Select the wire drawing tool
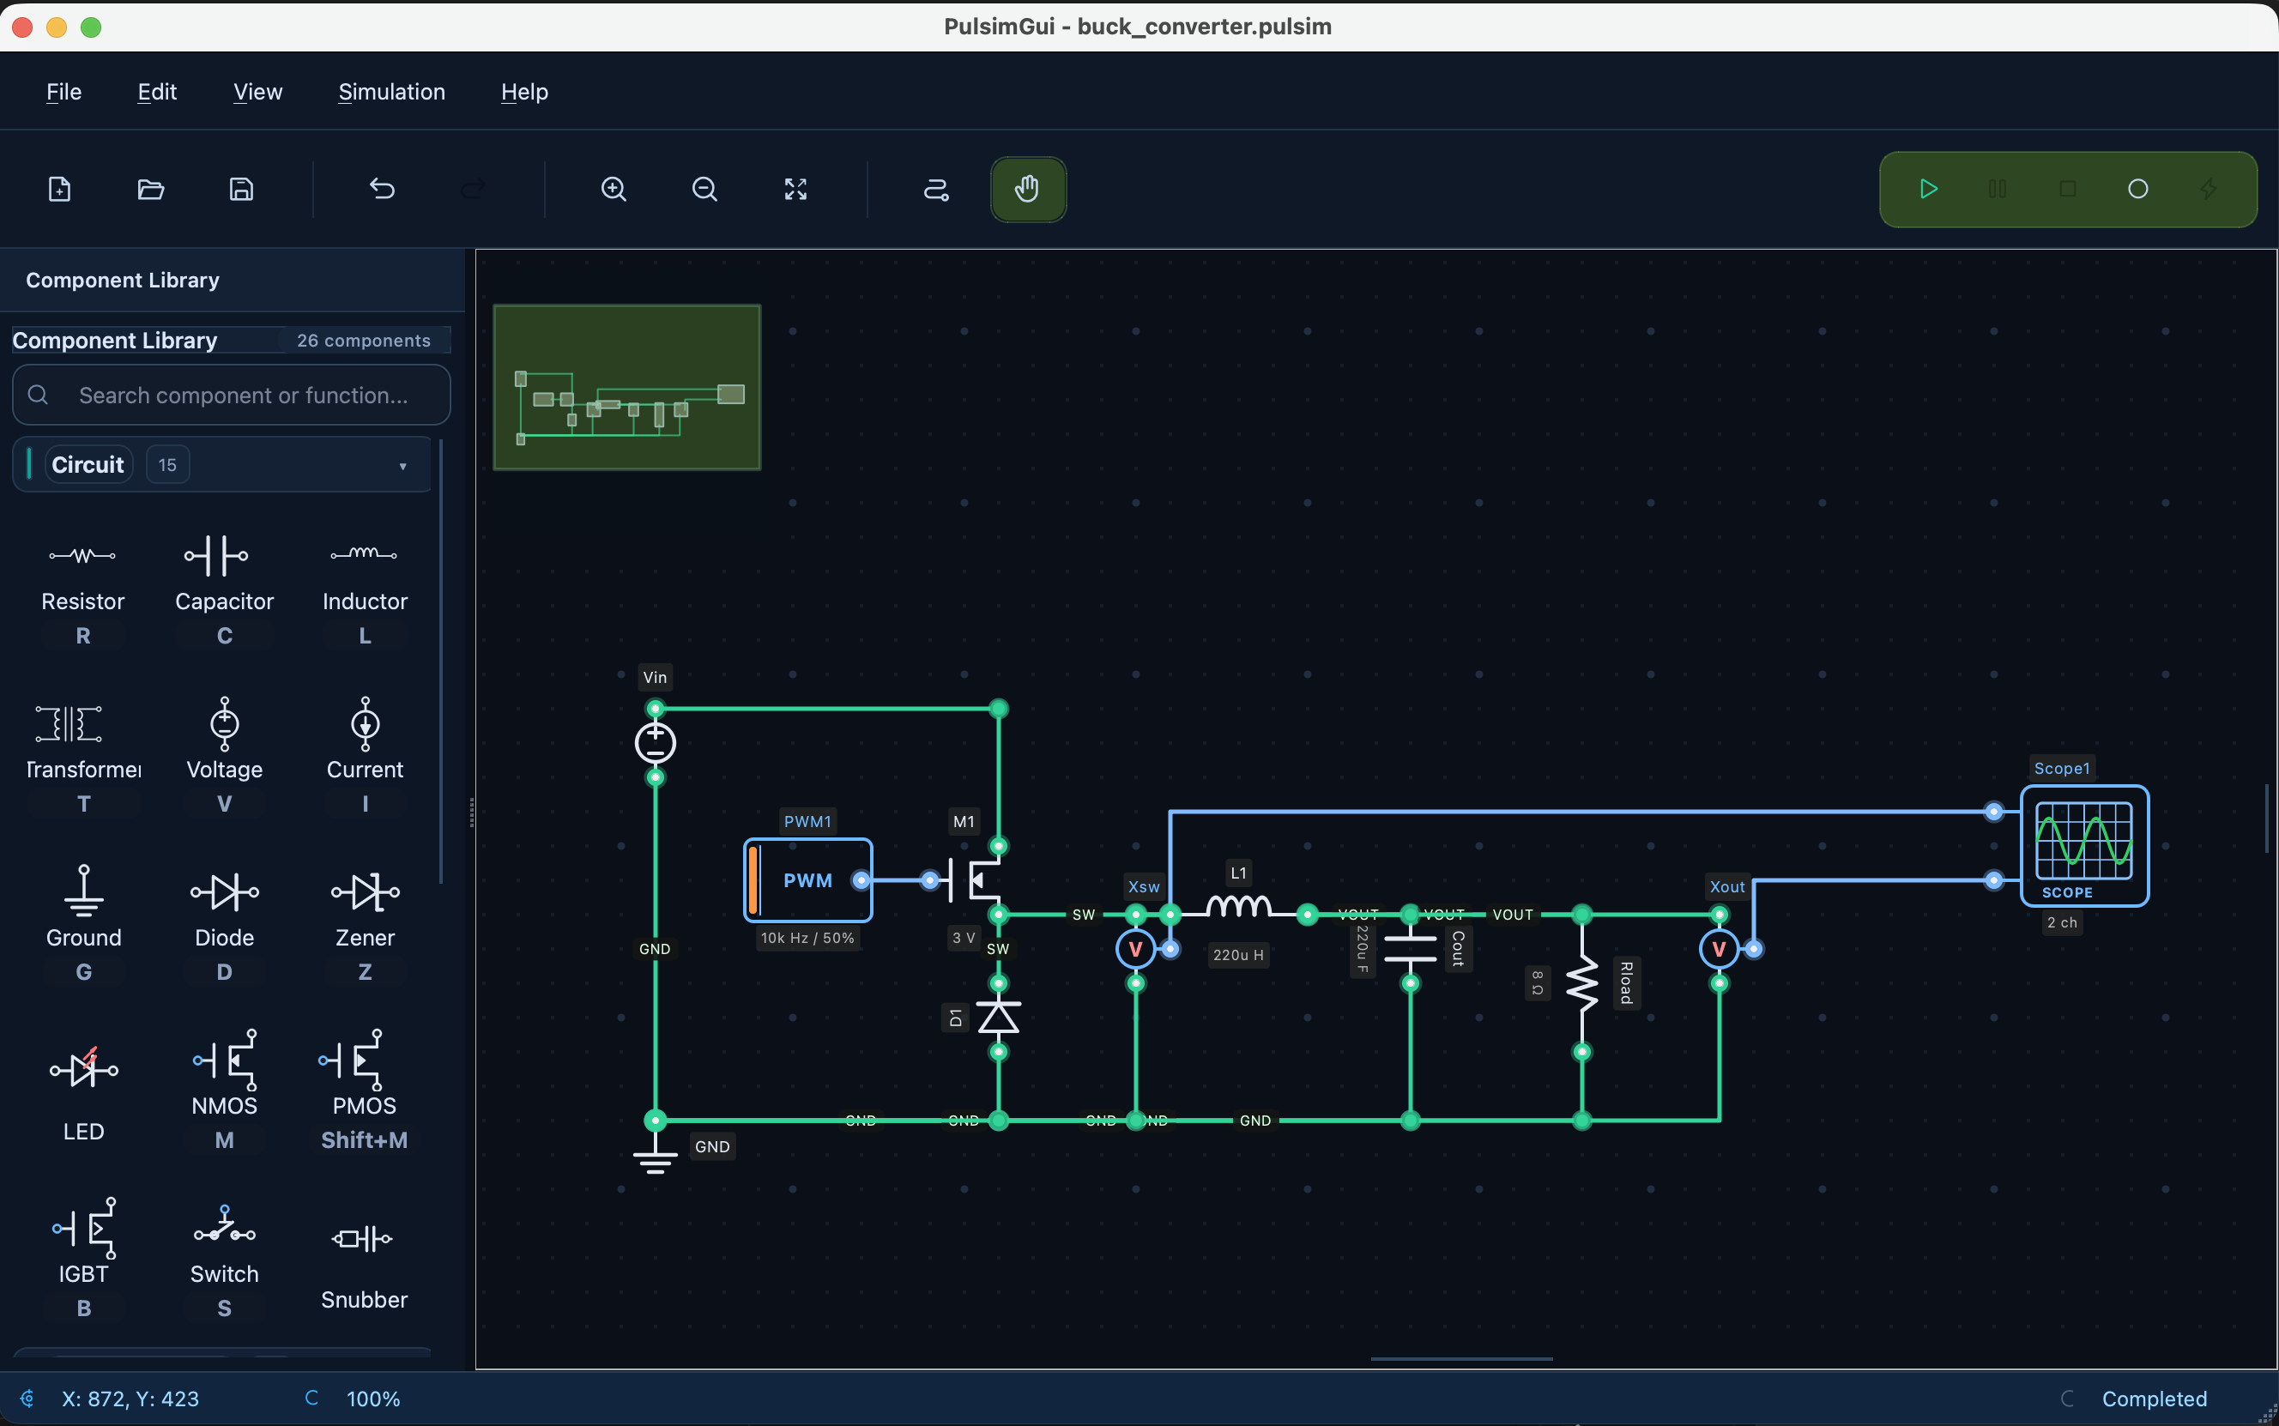 click(934, 189)
